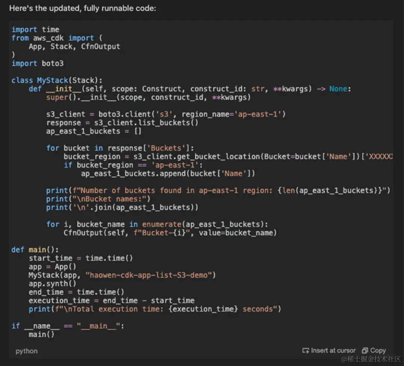Click the line 'app = App()'

(52, 267)
